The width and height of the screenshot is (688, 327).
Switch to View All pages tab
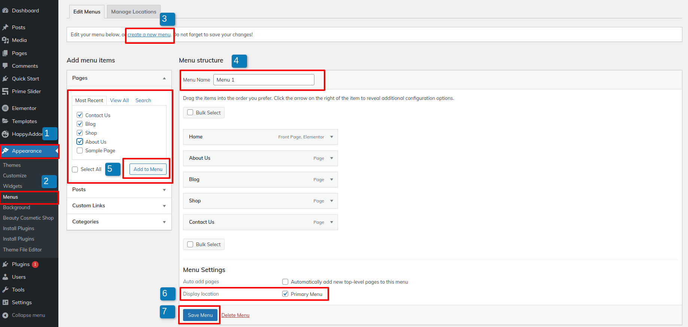119,100
